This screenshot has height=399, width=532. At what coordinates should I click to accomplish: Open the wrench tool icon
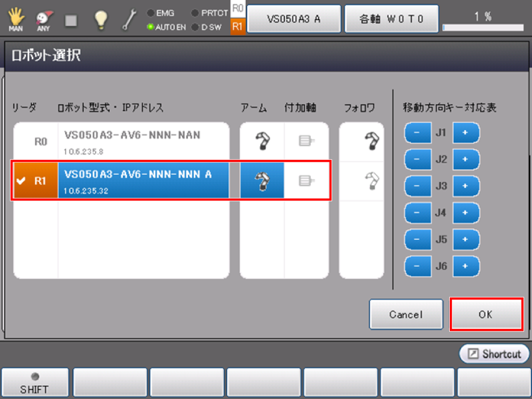[x=129, y=20]
